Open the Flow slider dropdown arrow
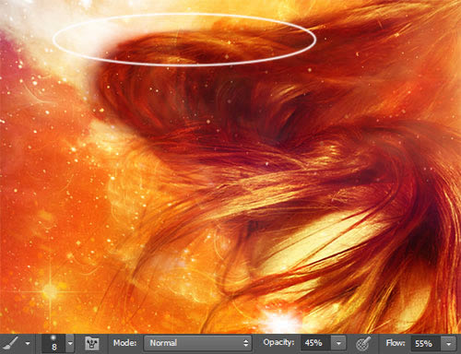This screenshot has height=354, width=461. point(449,344)
